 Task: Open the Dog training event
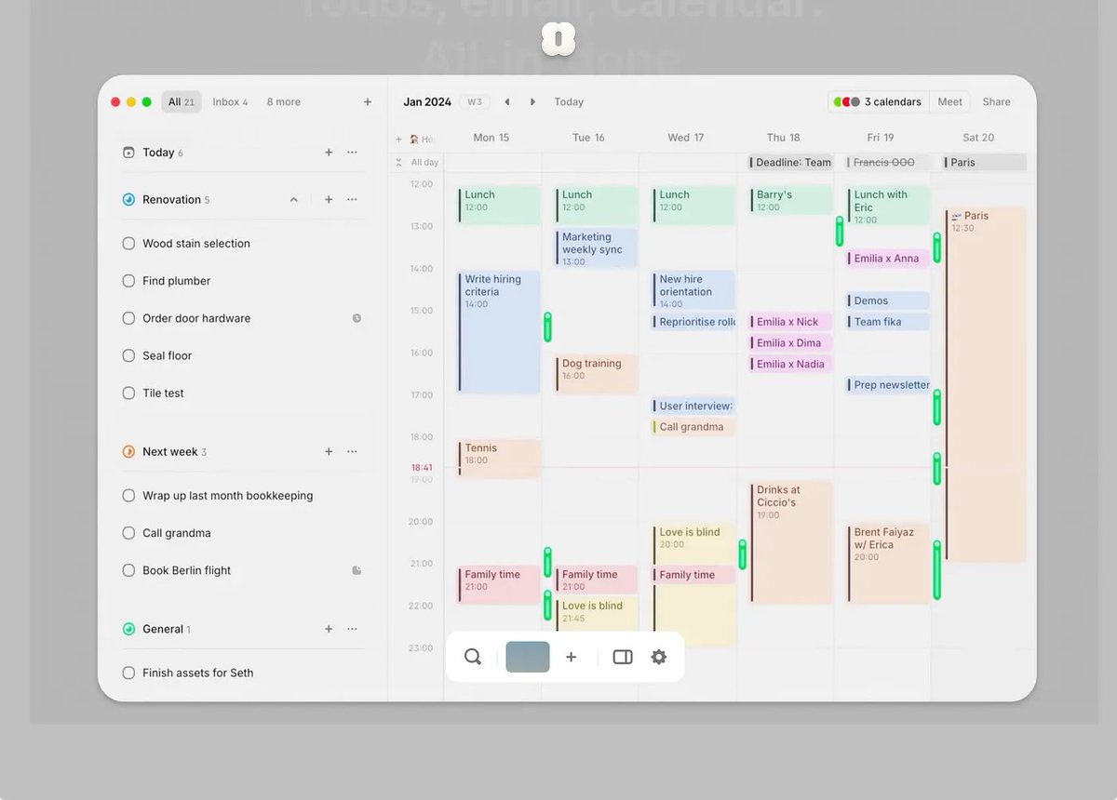point(596,373)
